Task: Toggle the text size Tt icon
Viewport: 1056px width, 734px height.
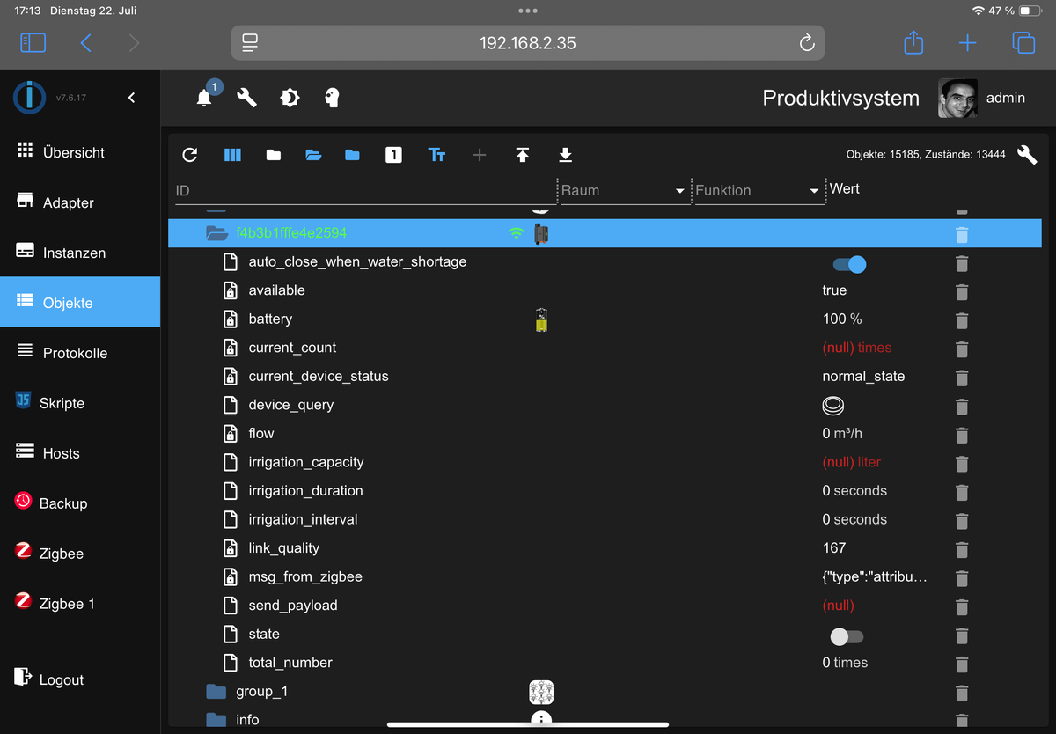Action: pos(436,155)
